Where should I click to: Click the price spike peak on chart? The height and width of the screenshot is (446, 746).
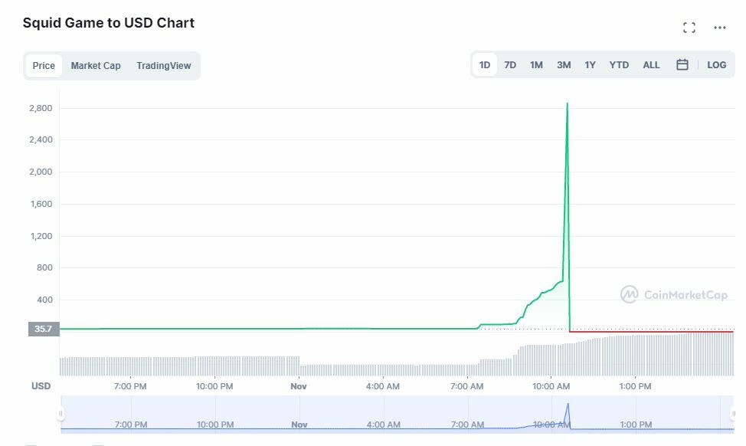(567, 103)
